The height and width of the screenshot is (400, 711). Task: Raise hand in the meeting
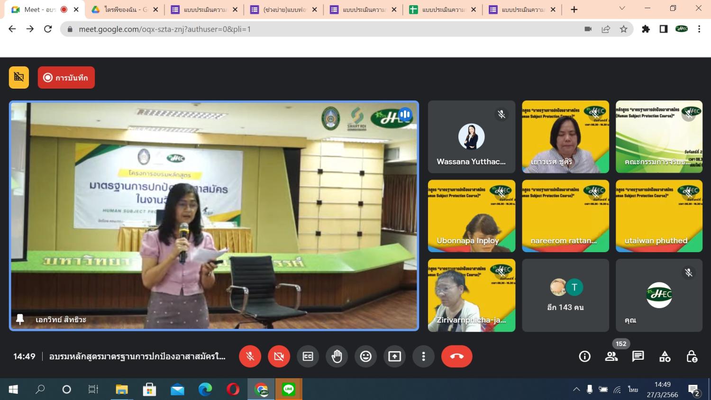point(337,356)
